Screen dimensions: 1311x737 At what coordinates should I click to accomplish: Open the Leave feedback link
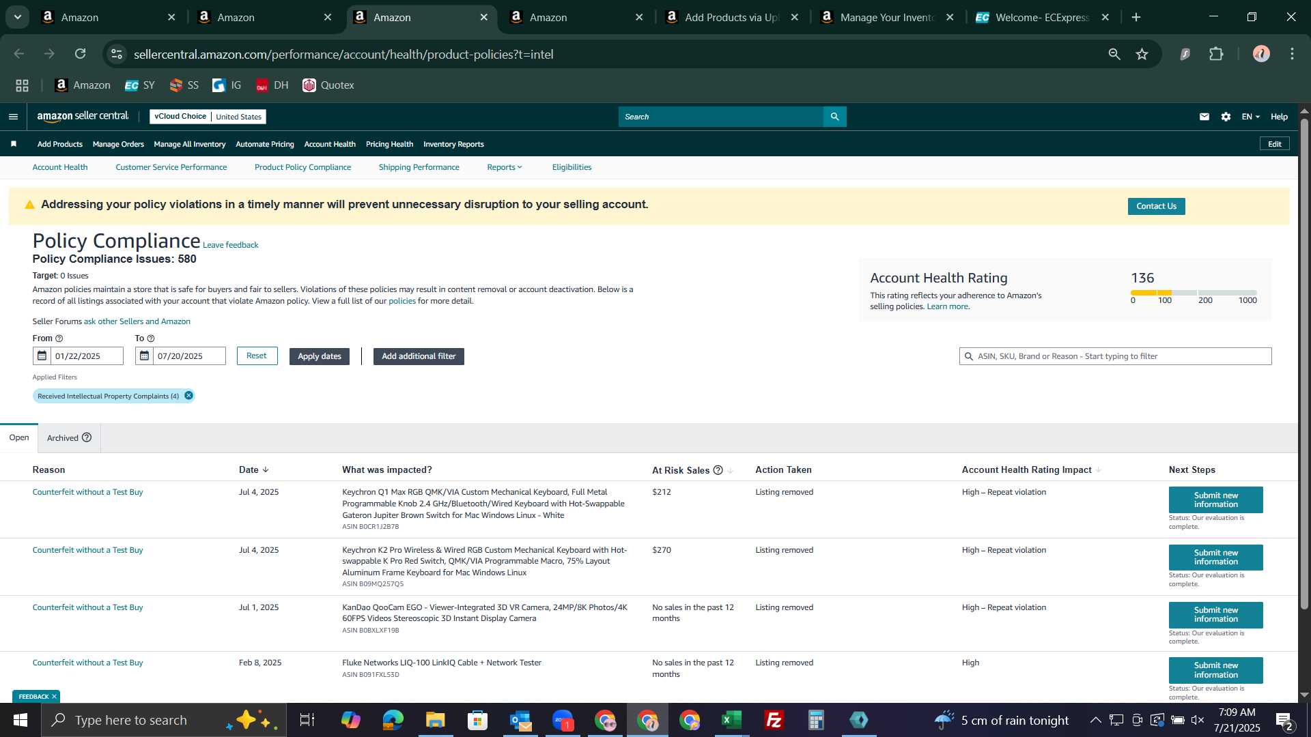click(x=231, y=245)
